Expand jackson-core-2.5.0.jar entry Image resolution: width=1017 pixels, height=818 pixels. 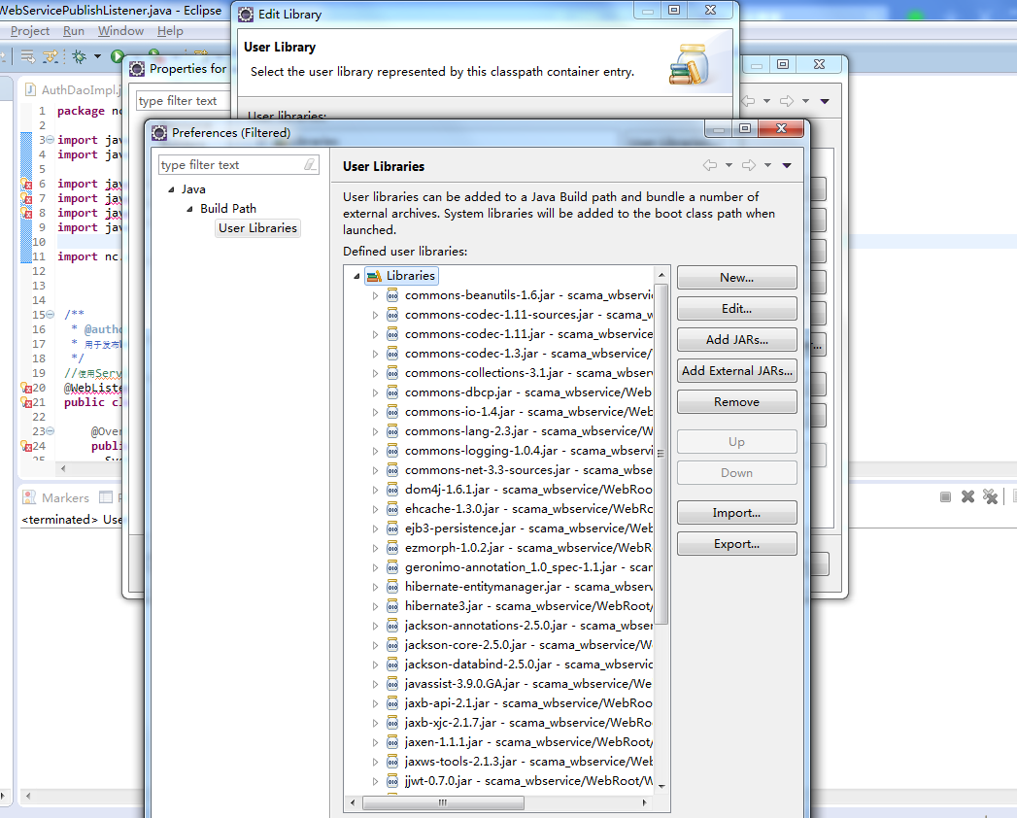pyautogui.click(x=375, y=645)
